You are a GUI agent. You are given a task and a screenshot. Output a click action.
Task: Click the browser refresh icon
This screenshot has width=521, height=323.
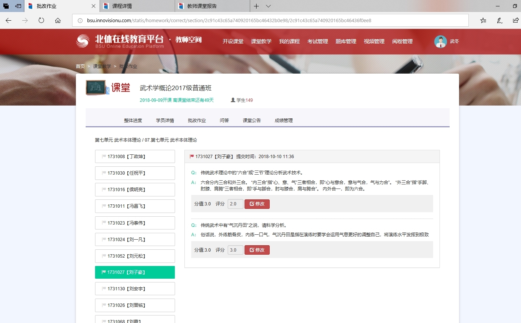41,20
